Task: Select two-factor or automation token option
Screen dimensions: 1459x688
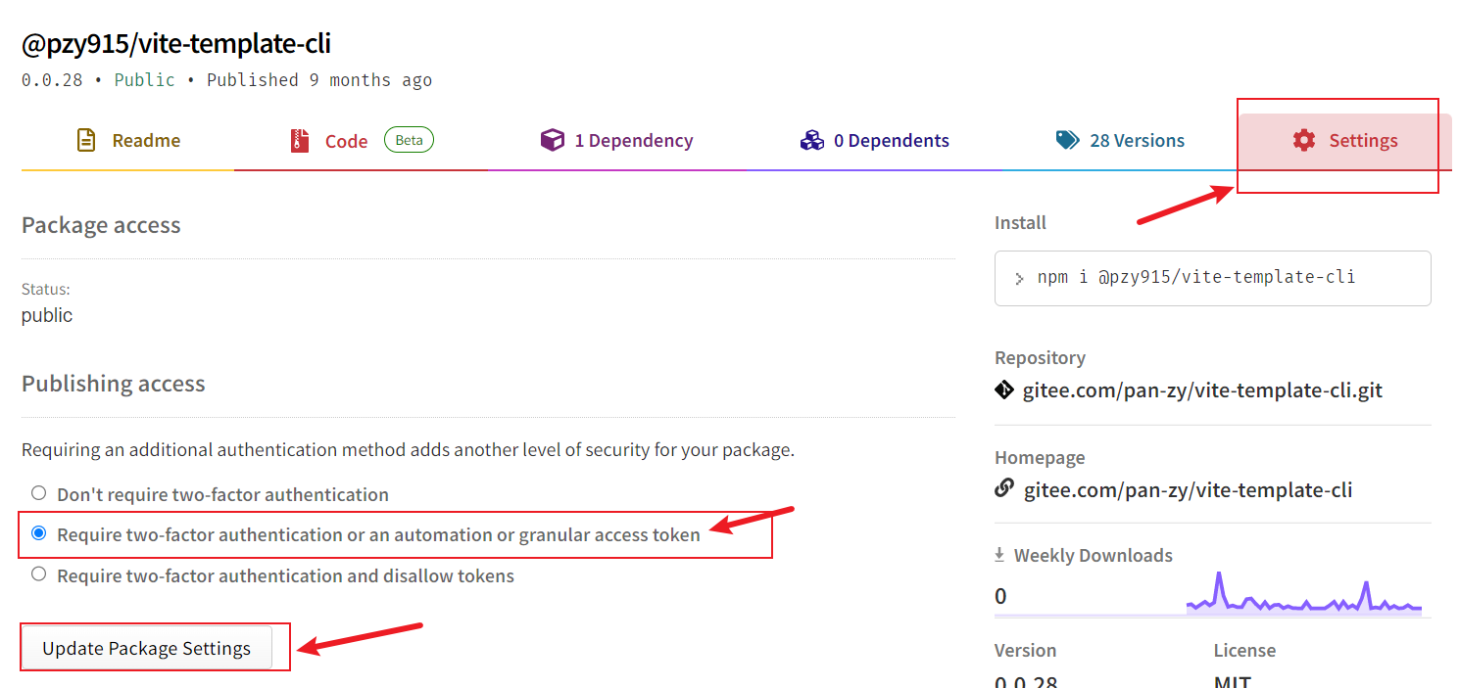Action: tap(38, 533)
